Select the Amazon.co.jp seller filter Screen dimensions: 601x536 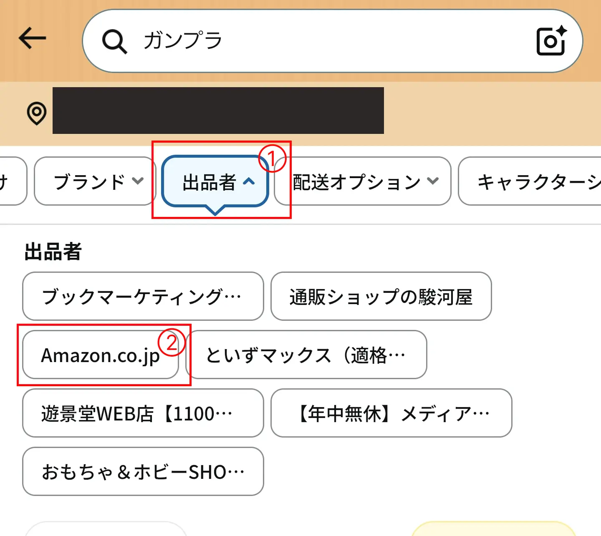(99, 355)
